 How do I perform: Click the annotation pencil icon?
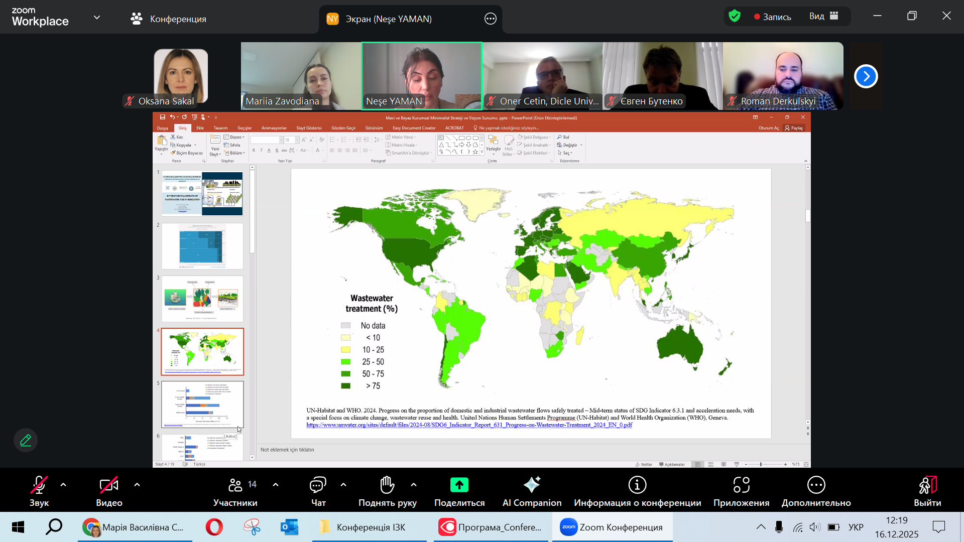pos(26,440)
